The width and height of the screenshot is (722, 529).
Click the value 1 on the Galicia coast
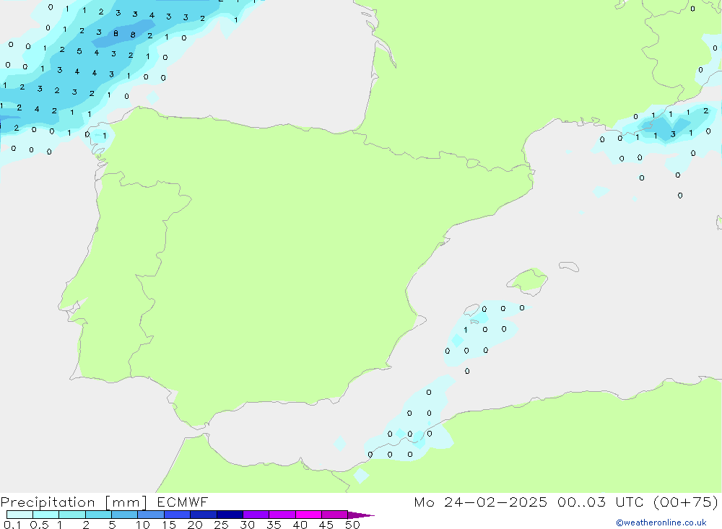tap(105, 136)
